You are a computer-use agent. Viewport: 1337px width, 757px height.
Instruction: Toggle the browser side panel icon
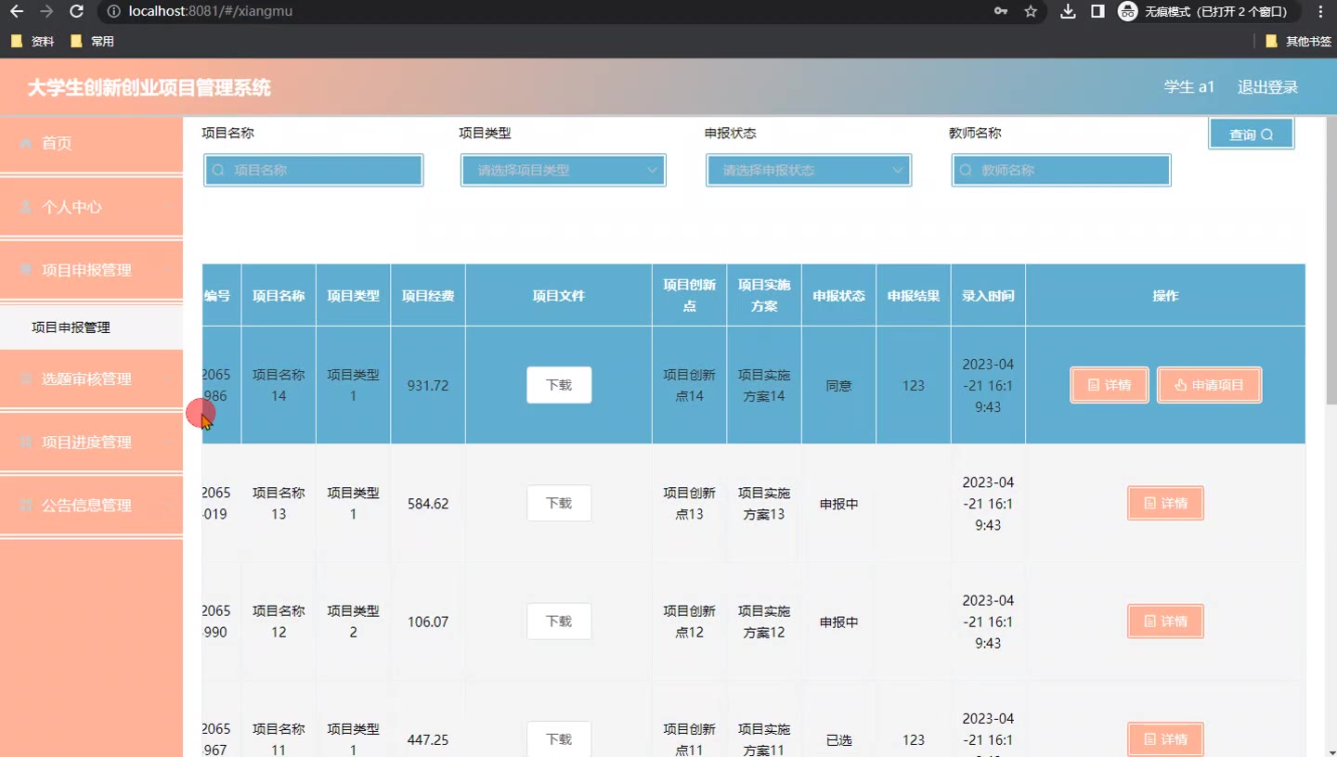click(1097, 12)
